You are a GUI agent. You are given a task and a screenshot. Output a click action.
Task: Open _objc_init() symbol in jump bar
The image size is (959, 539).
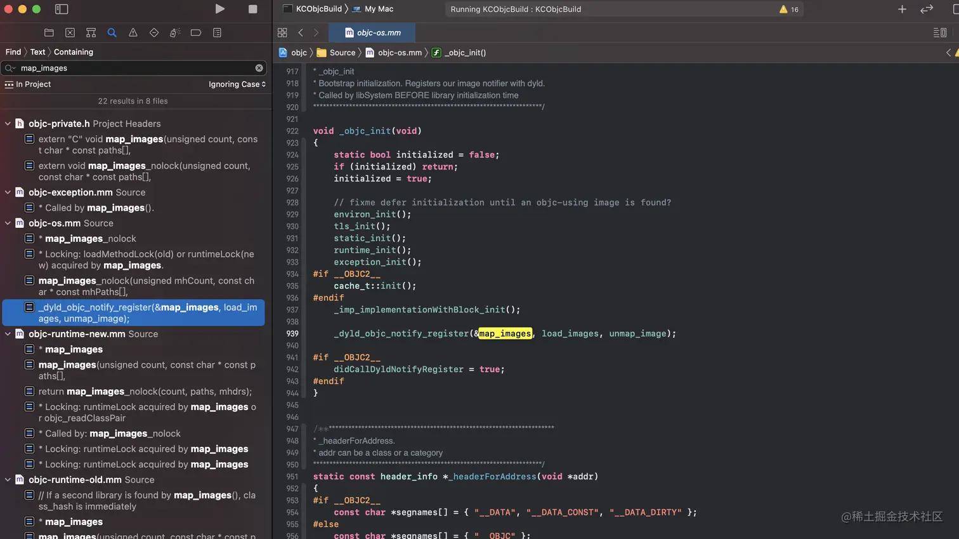coord(459,53)
